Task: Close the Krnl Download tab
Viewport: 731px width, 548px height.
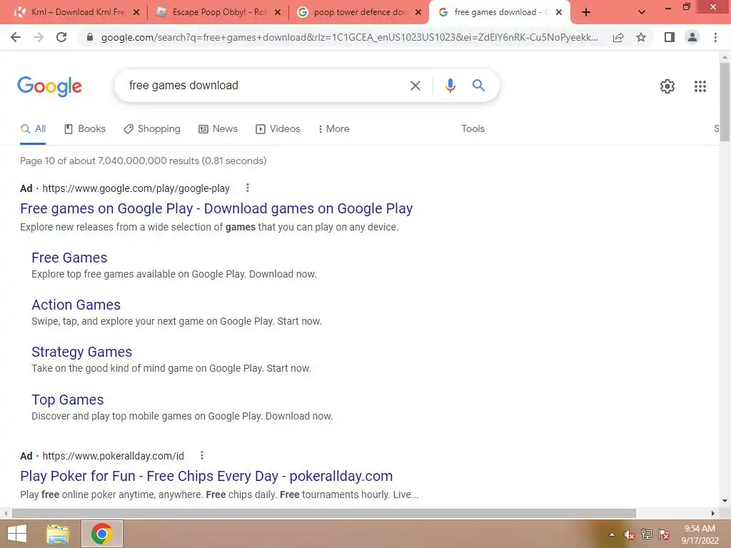Action: pyautogui.click(x=136, y=13)
